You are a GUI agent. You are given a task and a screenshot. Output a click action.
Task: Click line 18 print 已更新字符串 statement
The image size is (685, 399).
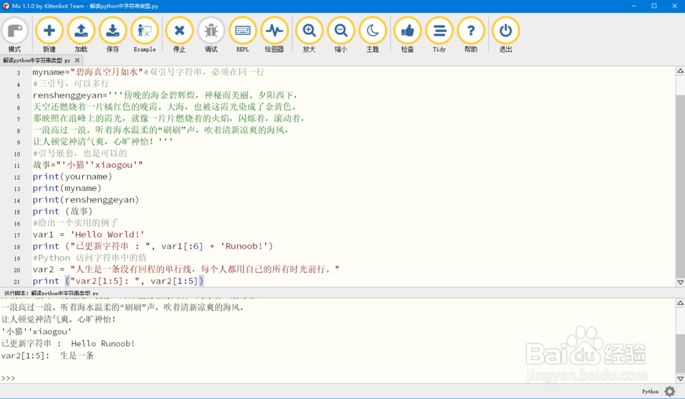coord(153,246)
